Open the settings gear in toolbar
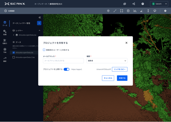 pyautogui.click(x=165, y=11)
